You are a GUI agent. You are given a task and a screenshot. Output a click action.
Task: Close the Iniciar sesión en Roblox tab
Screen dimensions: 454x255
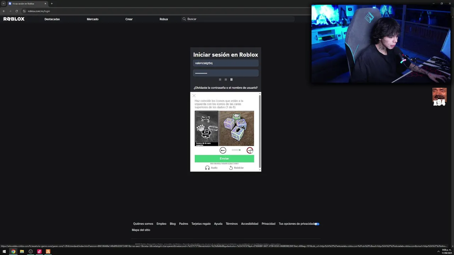click(45, 4)
